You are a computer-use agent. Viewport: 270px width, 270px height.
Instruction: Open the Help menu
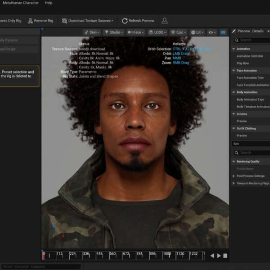49,3
